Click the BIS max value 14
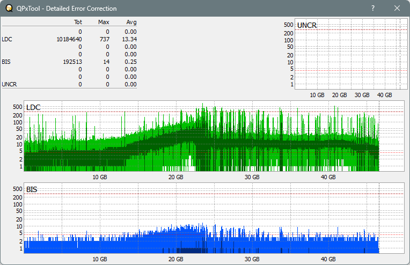 [106, 62]
